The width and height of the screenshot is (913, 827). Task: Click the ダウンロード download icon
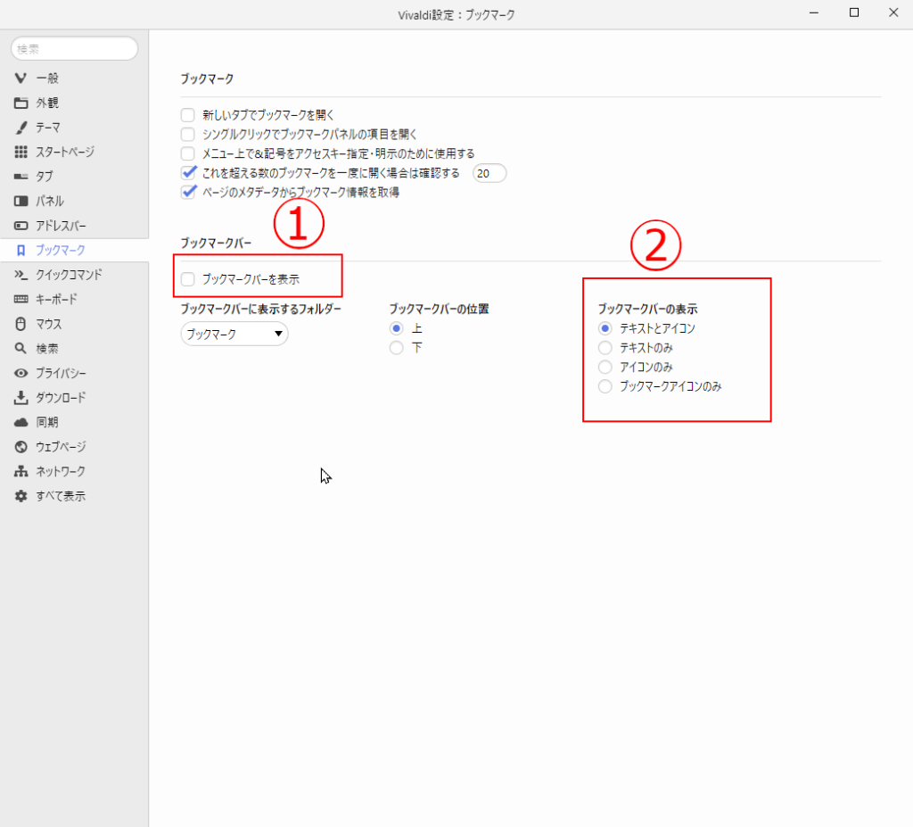[21, 398]
